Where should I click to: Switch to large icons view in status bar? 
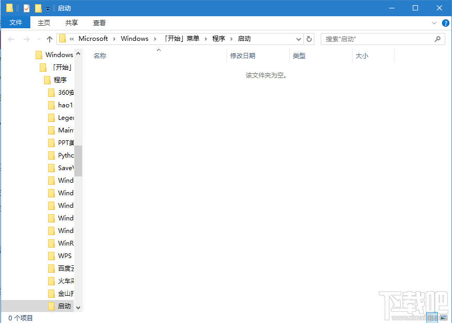(x=443, y=317)
